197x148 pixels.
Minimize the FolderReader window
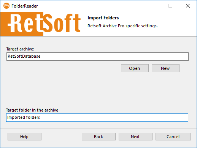(x=153, y=6)
